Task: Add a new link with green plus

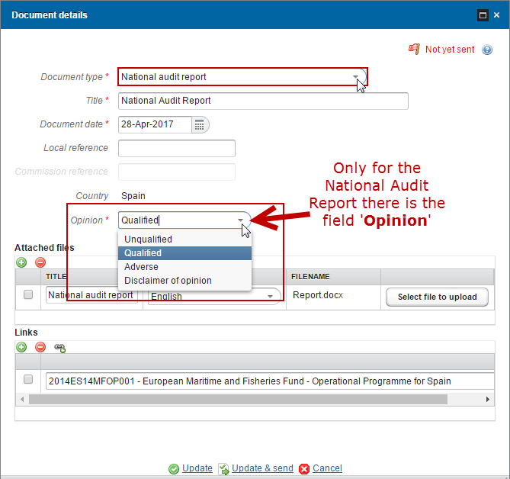Action: (x=21, y=347)
